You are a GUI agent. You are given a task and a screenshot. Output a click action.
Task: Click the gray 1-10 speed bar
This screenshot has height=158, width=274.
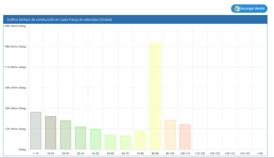[x=36, y=131]
